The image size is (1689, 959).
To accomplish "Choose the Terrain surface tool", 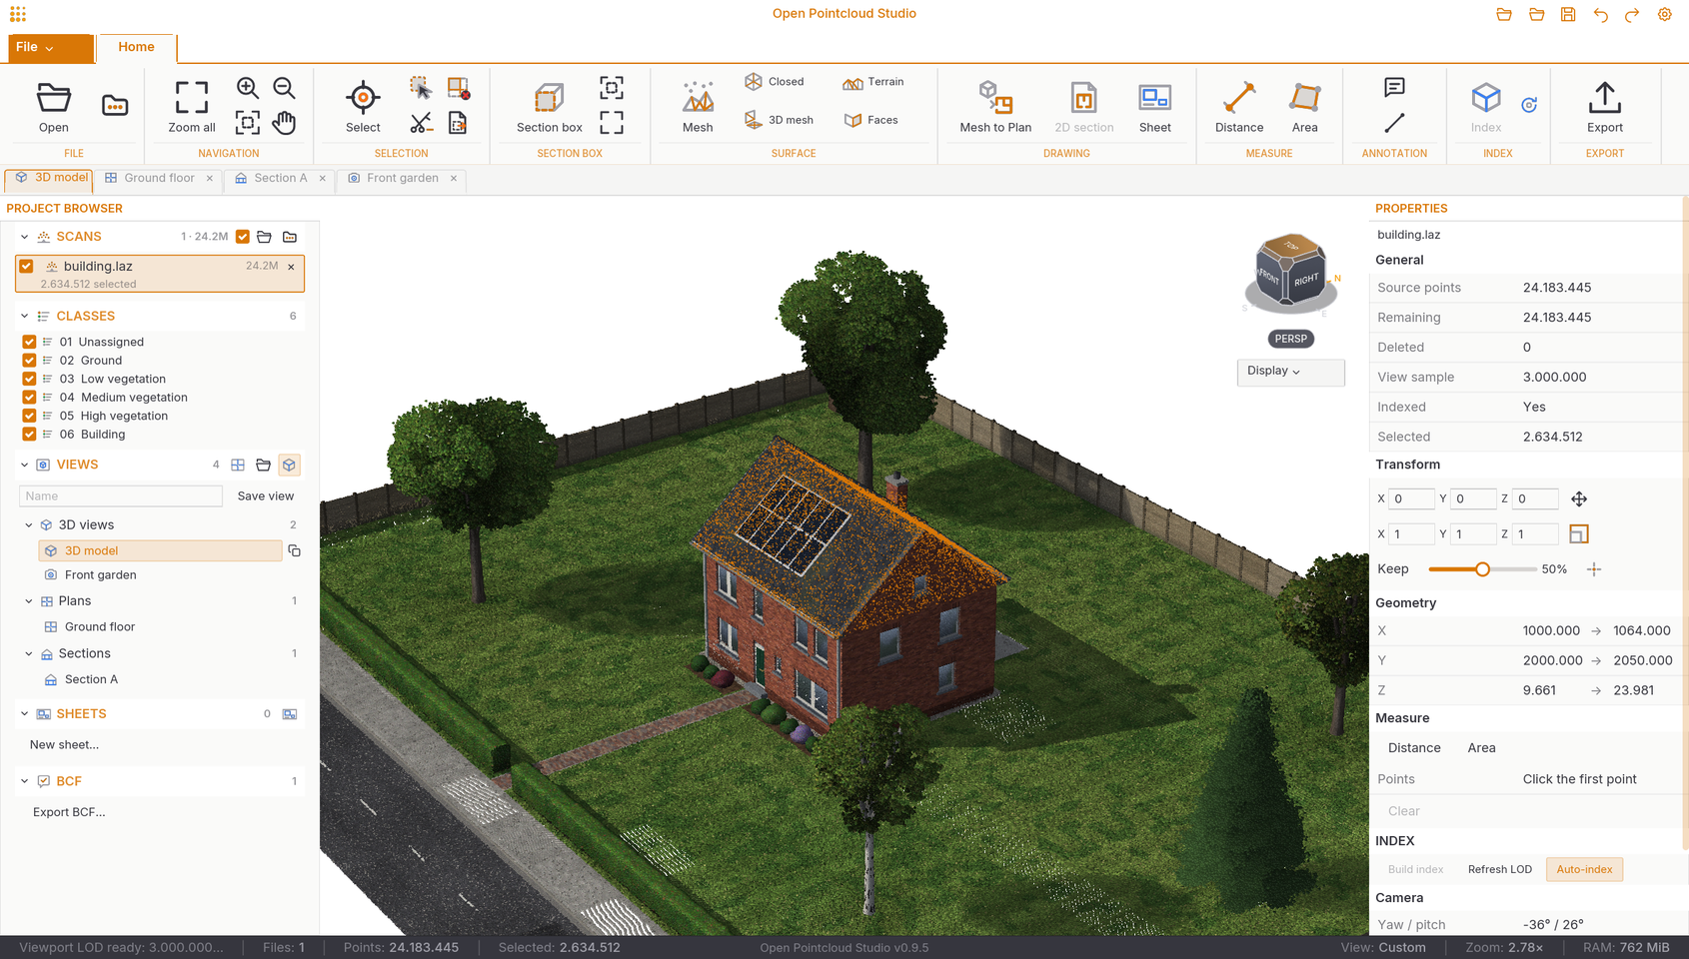I will (873, 82).
